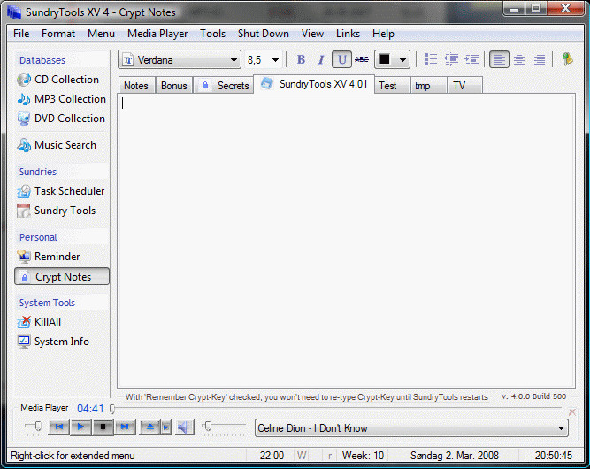Image resolution: width=590 pixels, height=469 pixels.
Task: Click the black text color swatch
Action: pos(385,59)
